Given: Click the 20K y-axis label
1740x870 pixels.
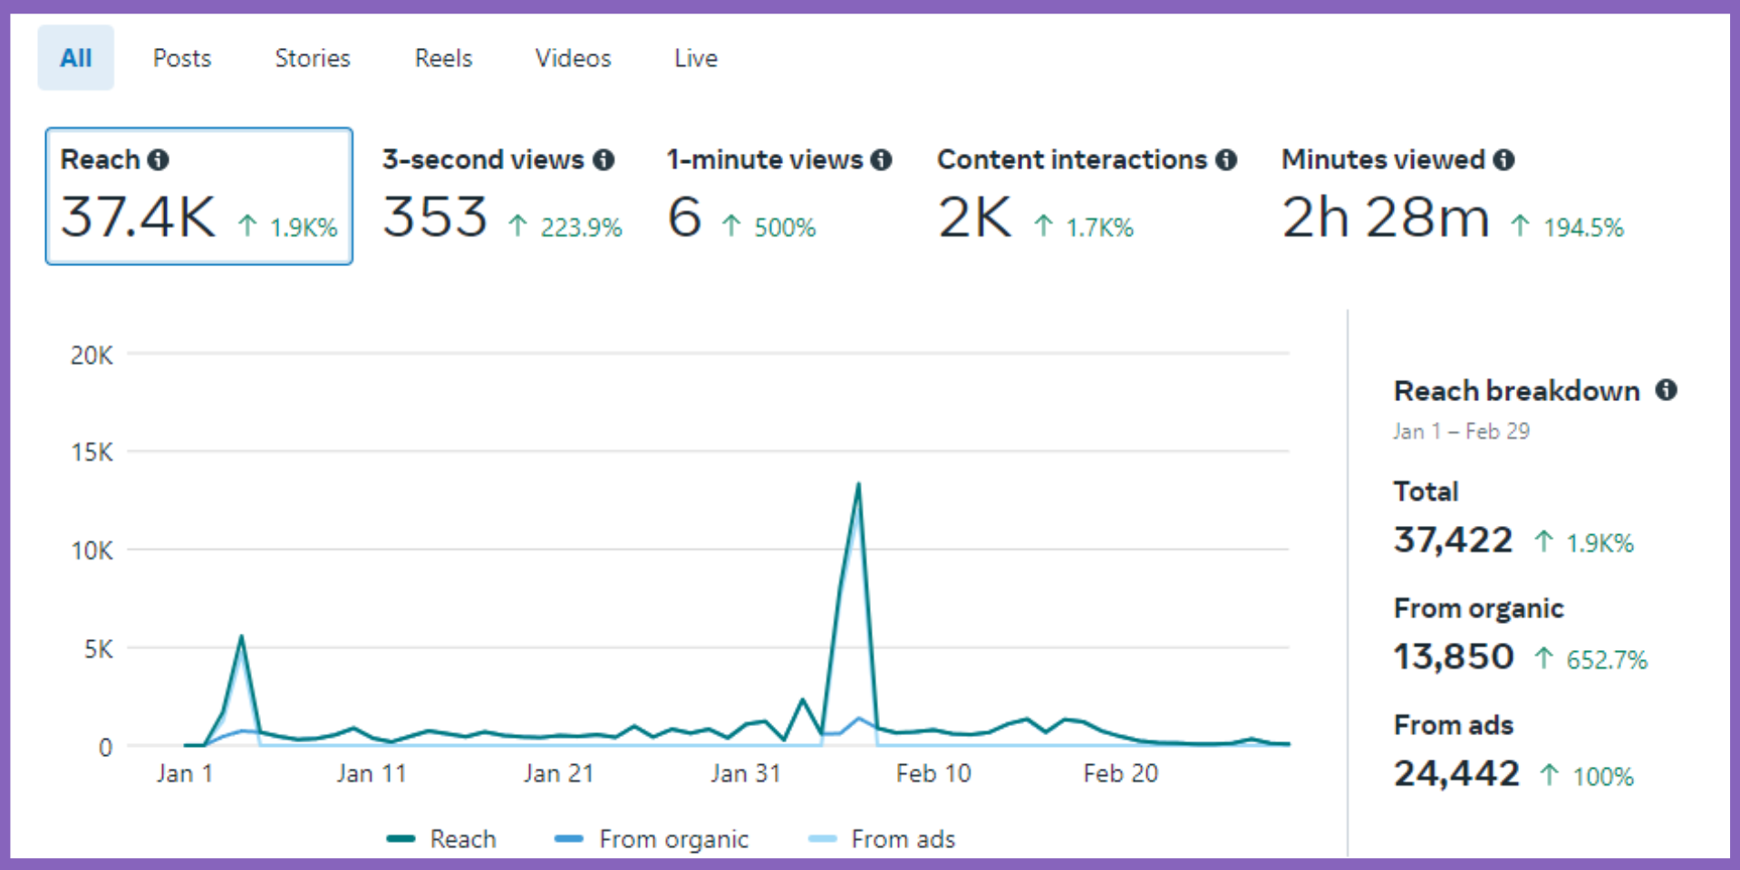Looking at the screenshot, I should pyautogui.click(x=92, y=356).
